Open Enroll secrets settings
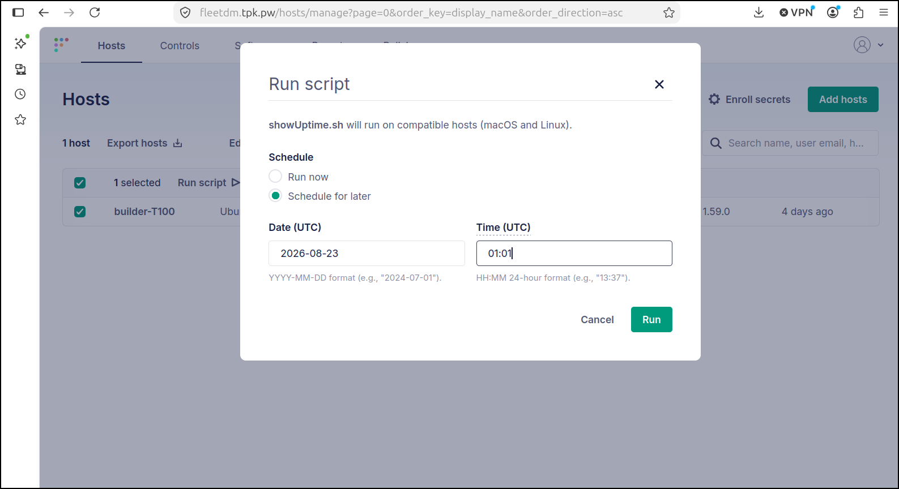The image size is (899, 489). click(x=749, y=99)
